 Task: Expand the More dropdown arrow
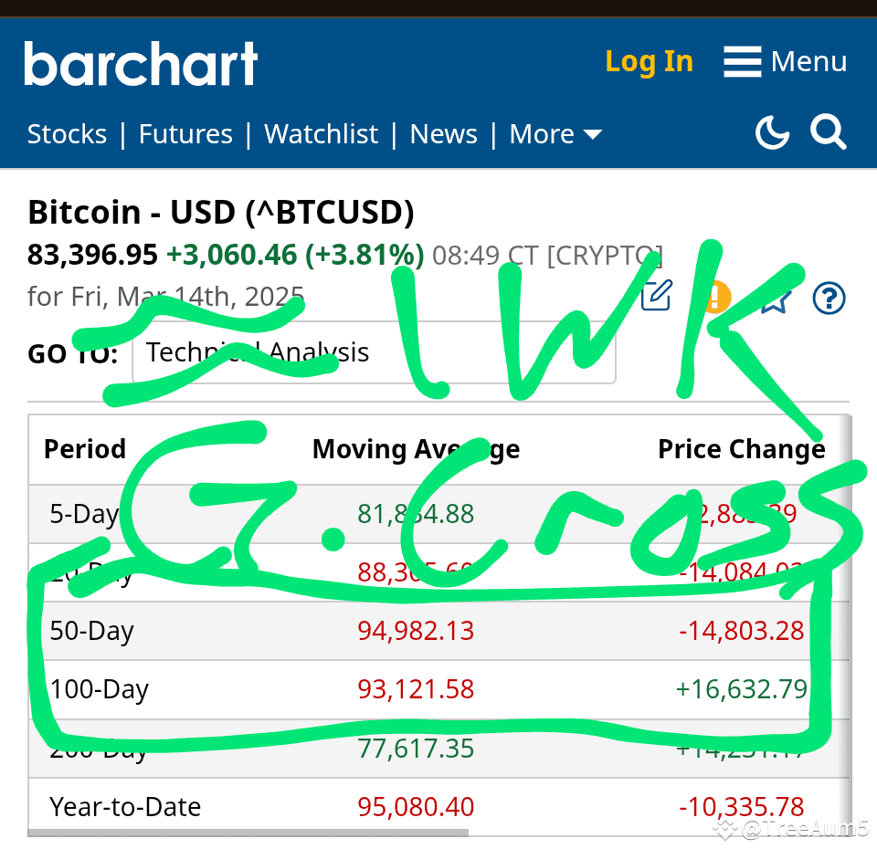pos(593,134)
